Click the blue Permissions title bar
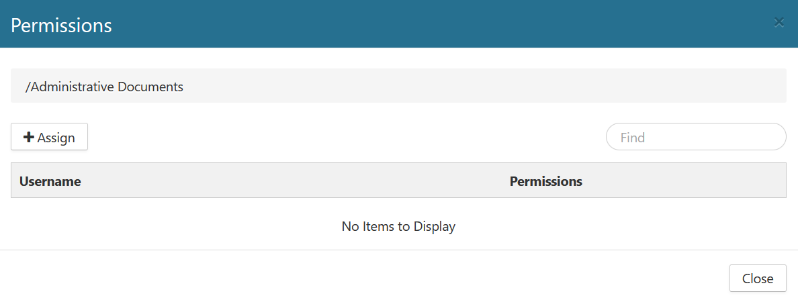Screen dimensions: 798x304 click(x=403, y=24)
